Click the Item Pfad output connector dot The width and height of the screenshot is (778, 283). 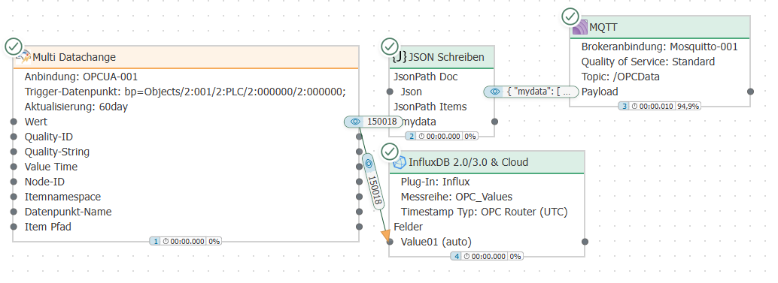[359, 227]
